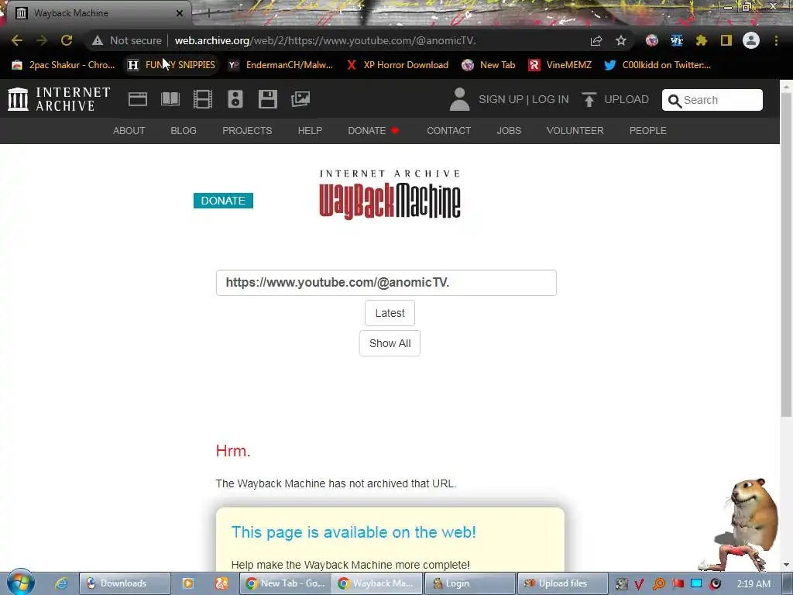Click SIGN UP | LOG IN link

click(524, 99)
